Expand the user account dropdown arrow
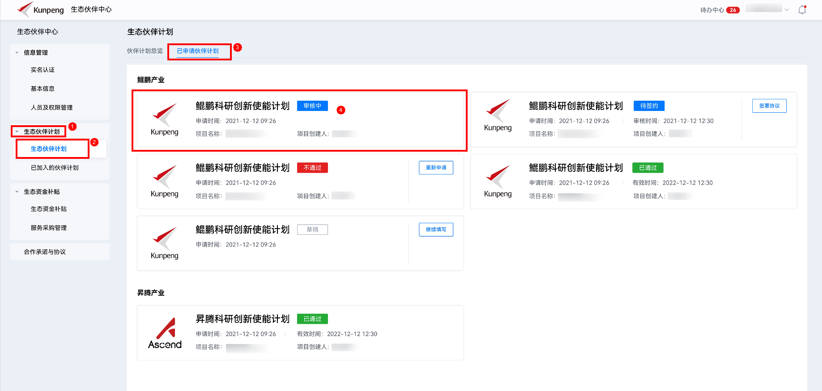 (787, 10)
